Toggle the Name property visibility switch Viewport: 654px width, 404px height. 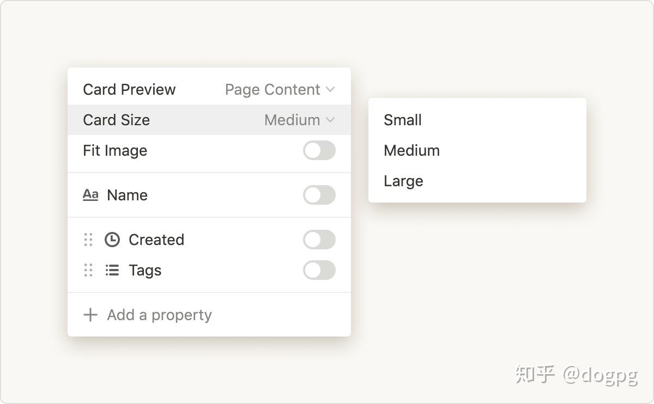pos(319,195)
